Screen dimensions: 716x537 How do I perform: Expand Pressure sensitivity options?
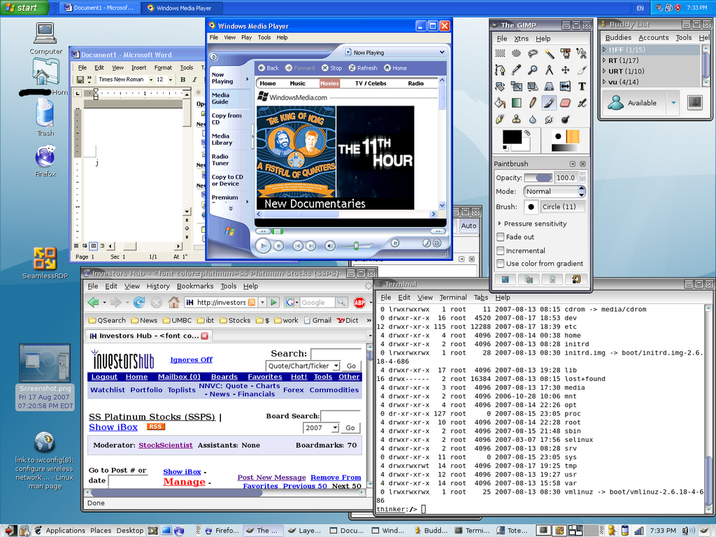click(499, 224)
